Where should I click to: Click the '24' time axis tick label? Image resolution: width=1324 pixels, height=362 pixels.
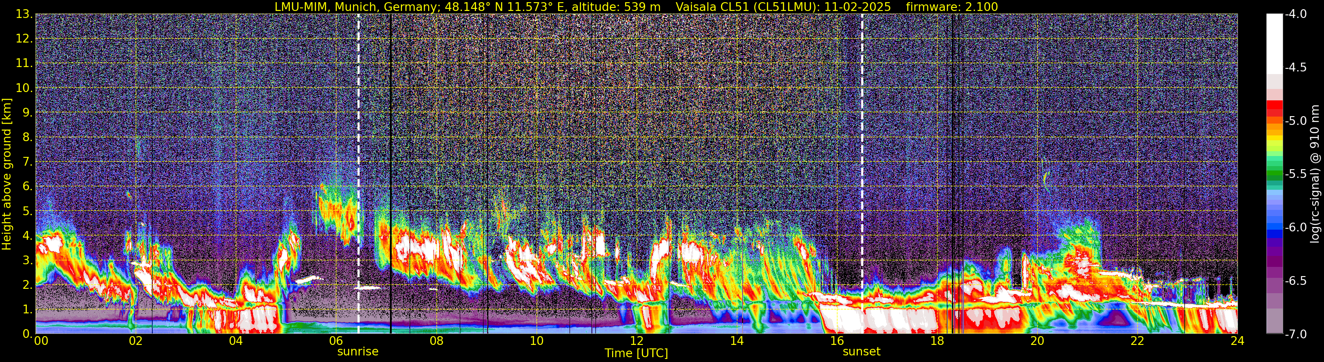(x=1237, y=341)
